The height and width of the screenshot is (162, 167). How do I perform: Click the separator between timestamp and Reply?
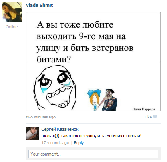pyautogui.click(x=72, y=143)
